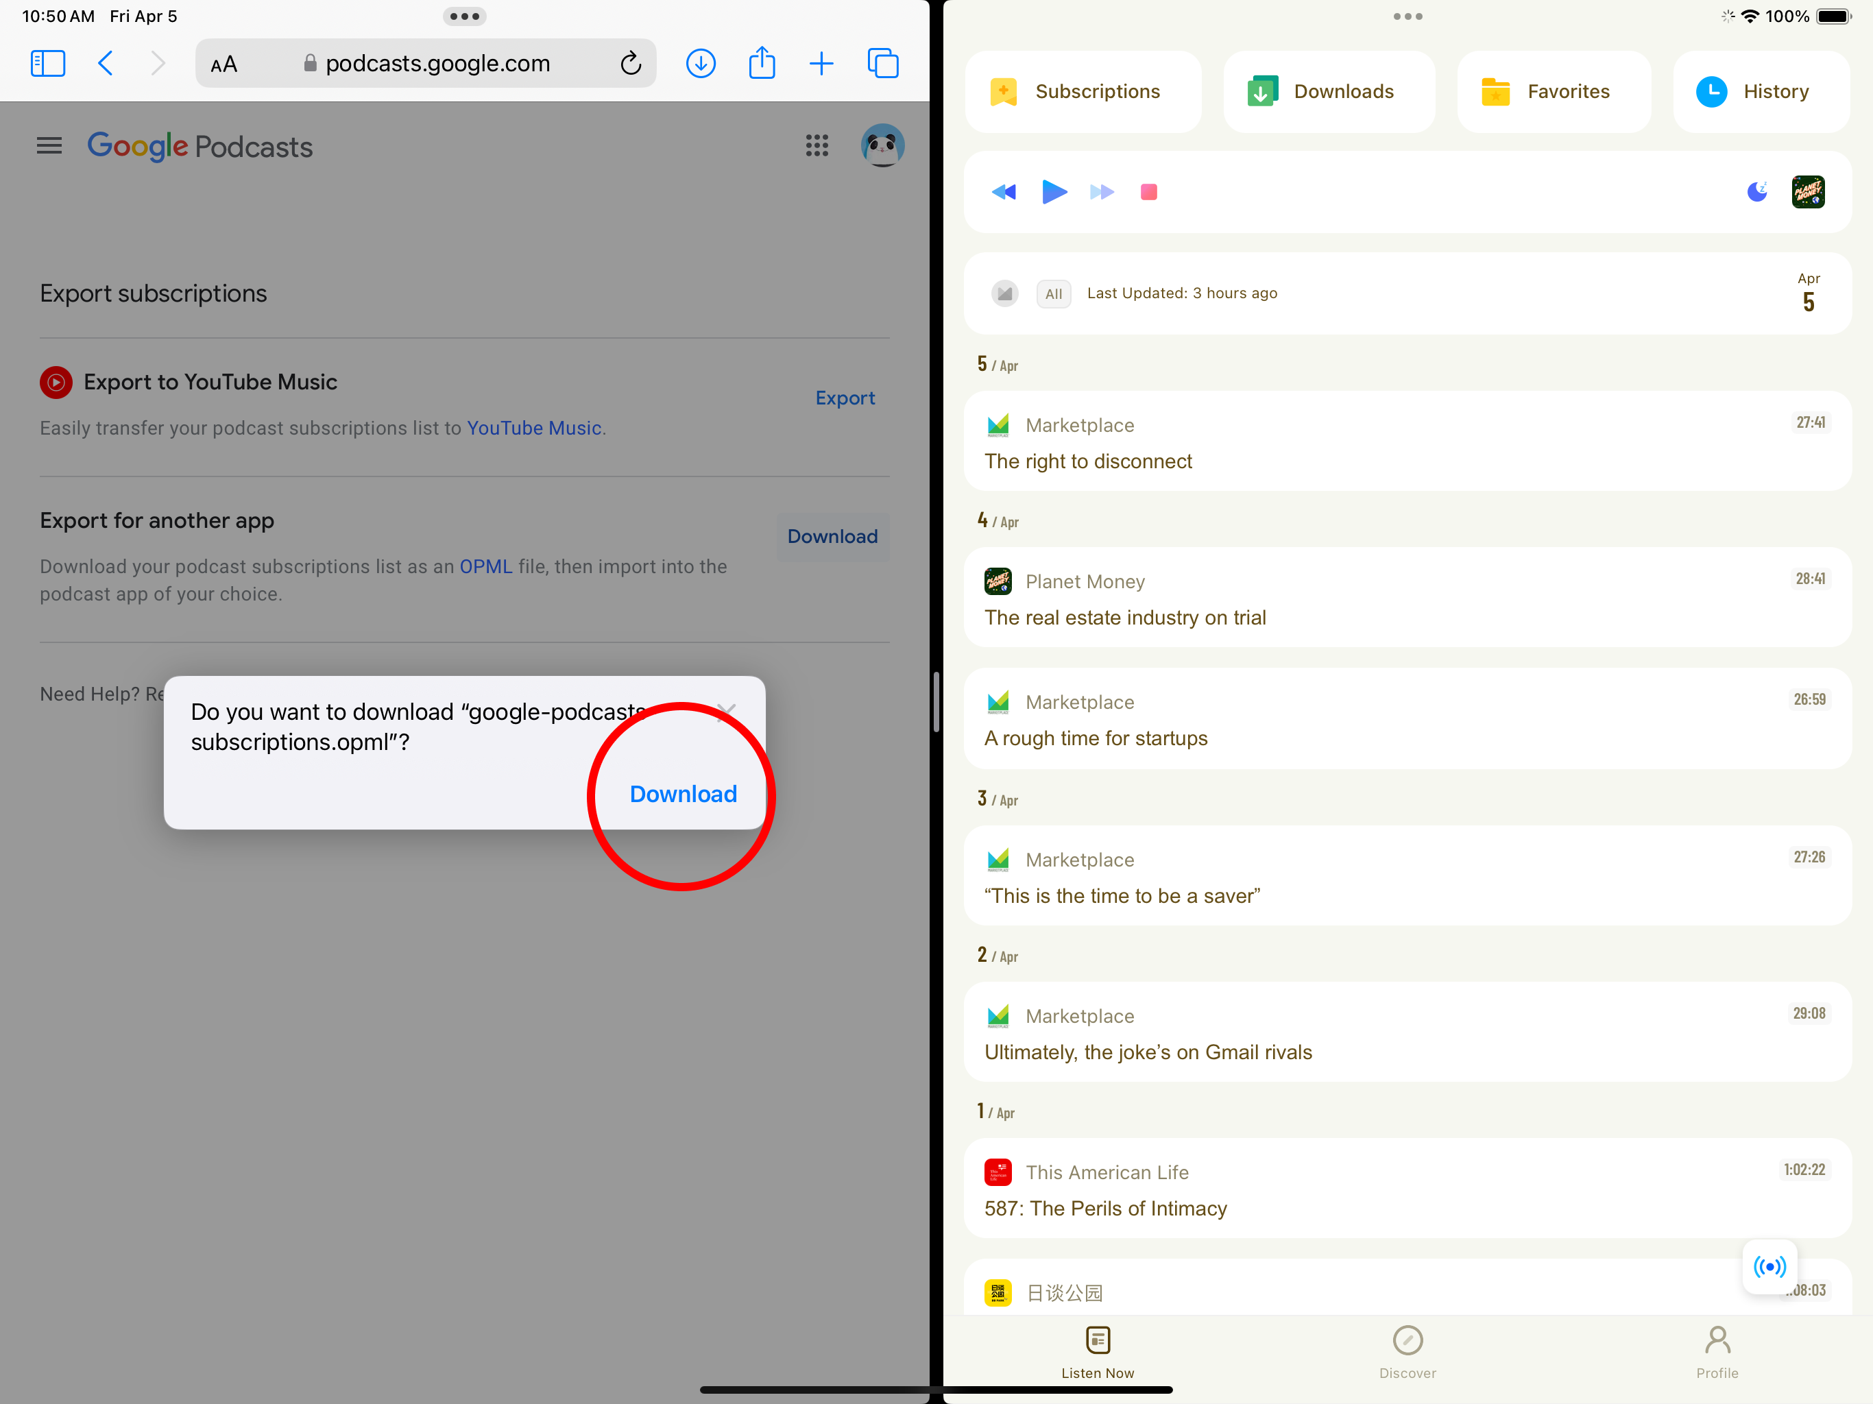Tap the play button in player bar

[x=1053, y=192]
